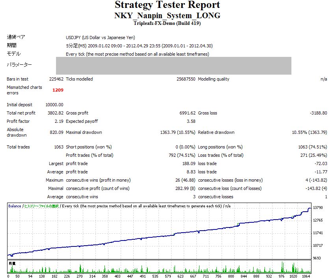Click the Maximal drawdown value 1363.79 (10.55%)
Screen dimensions: 334x280
[178, 132]
